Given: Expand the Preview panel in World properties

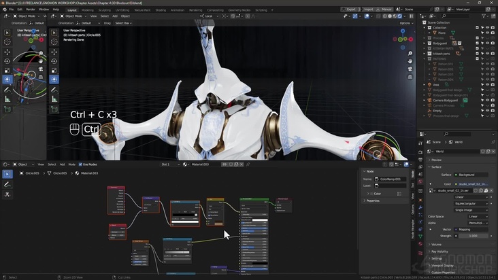Looking at the screenshot, I should 435,160.
